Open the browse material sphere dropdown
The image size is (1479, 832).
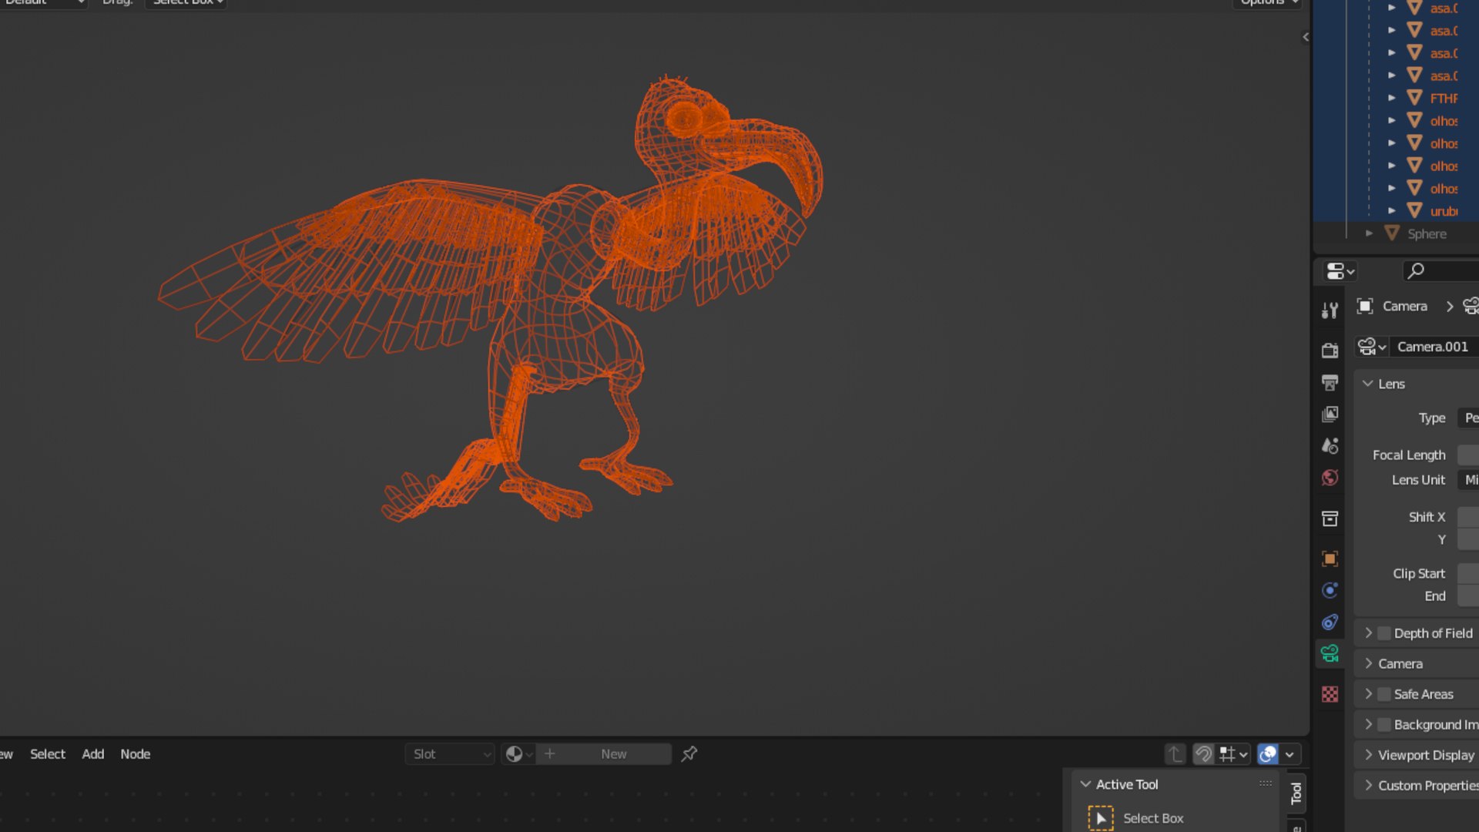(518, 754)
